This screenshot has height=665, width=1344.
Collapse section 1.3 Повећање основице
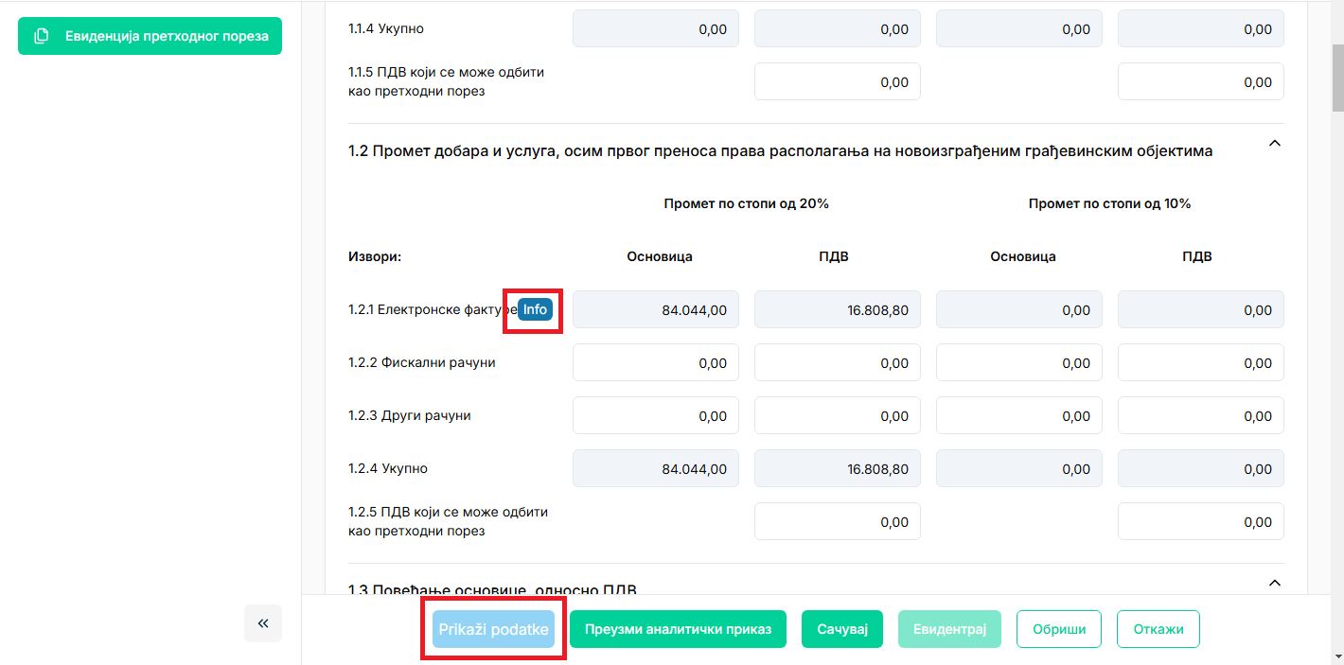pyautogui.click(x=1274, y=583)
